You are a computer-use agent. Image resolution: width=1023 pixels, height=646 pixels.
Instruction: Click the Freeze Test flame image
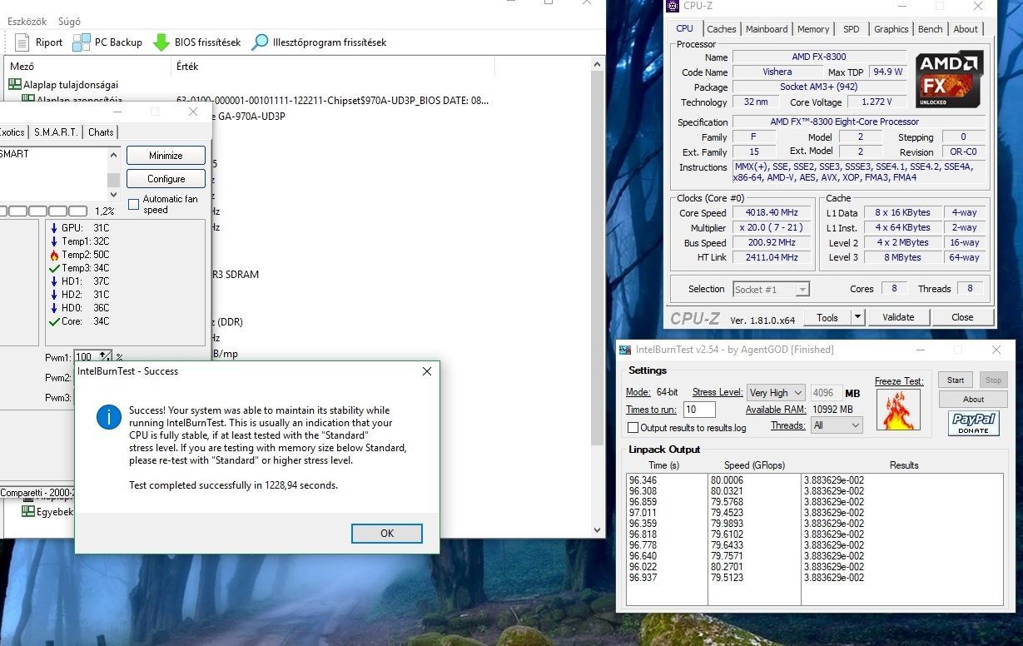[x=898, y=410]
